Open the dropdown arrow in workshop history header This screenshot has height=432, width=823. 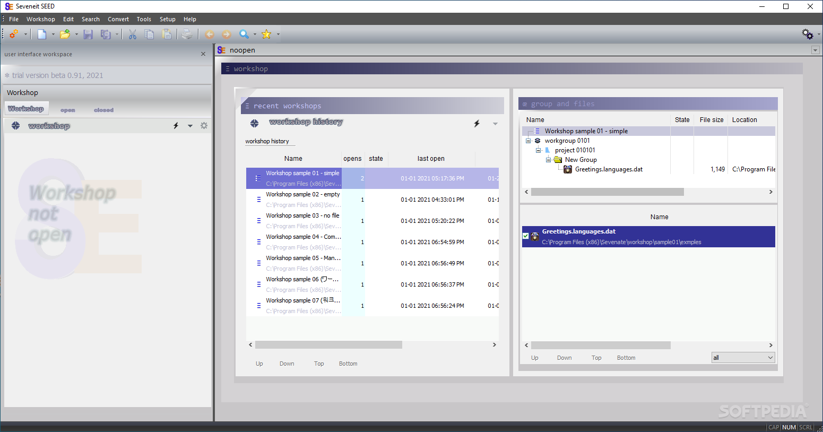tap(495, 124)
